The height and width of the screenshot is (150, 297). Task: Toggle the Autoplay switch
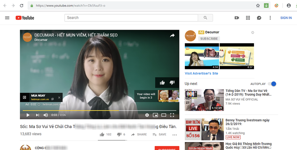point(272,84)
